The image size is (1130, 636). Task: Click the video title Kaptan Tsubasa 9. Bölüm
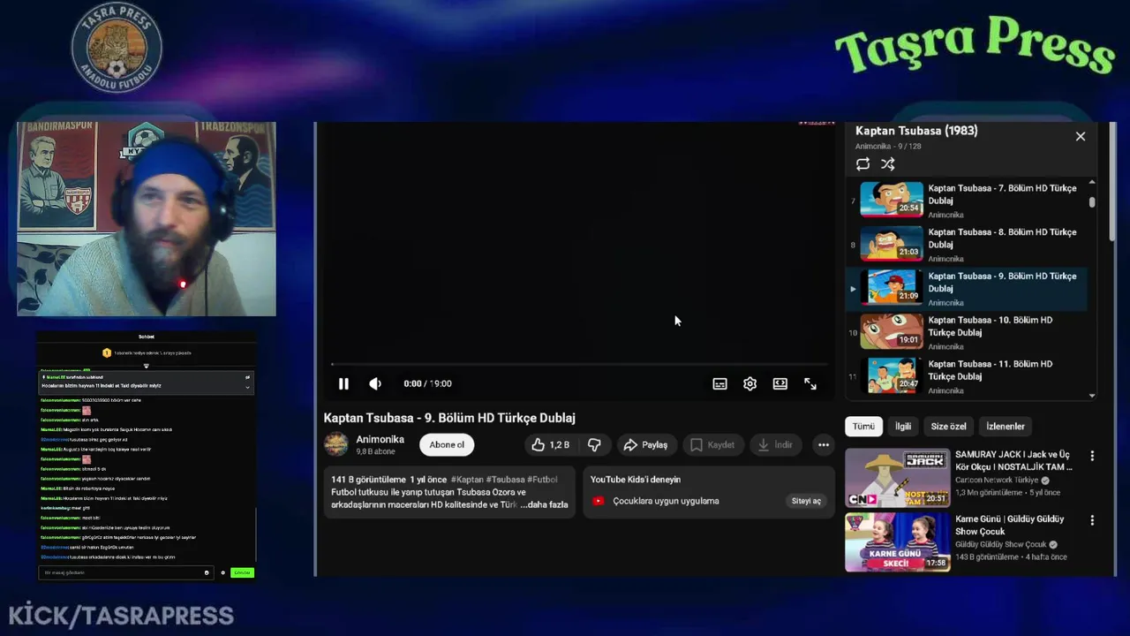tap(448, 418)
